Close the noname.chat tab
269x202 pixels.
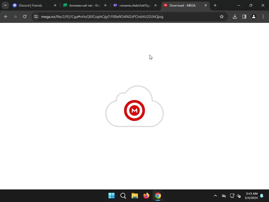pyautogui.click(x=156, y=5)
